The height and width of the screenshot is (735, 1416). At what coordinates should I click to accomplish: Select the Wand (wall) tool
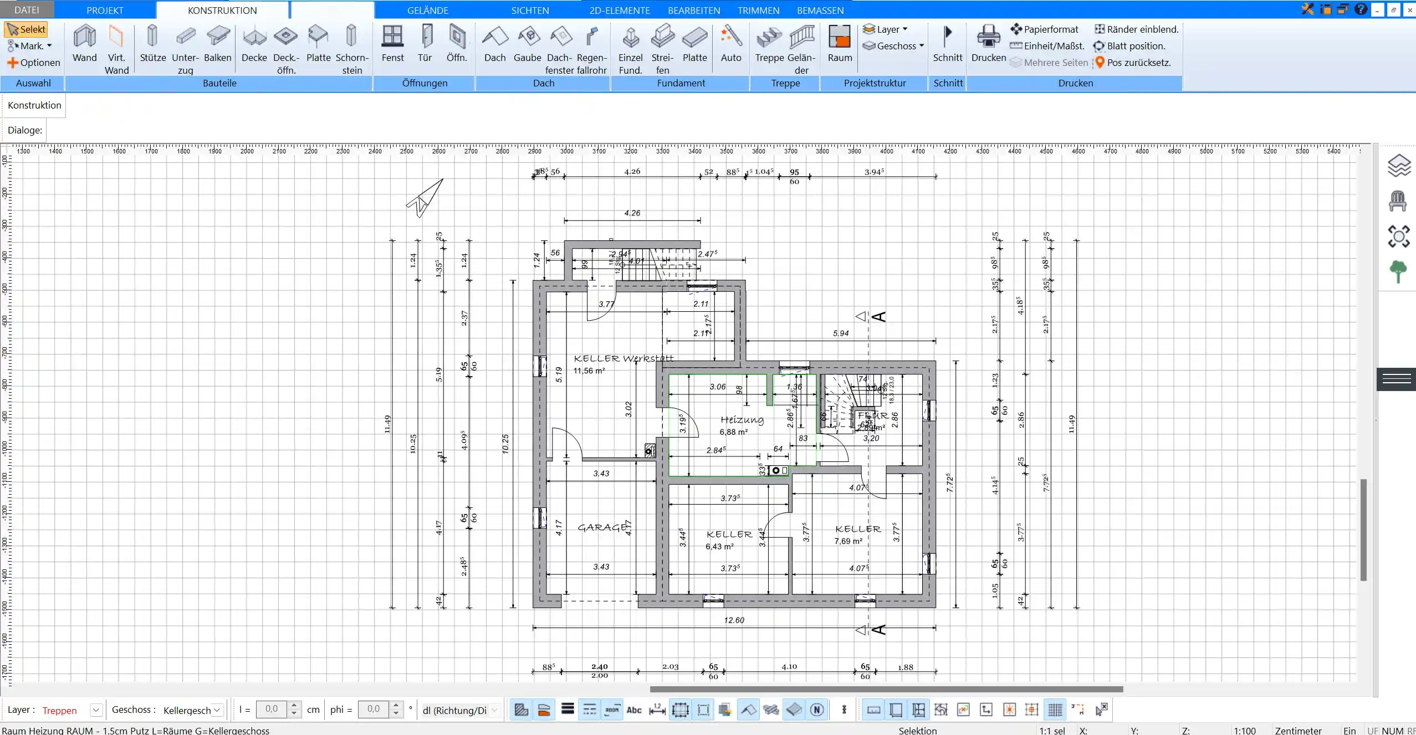coord(84,44)
